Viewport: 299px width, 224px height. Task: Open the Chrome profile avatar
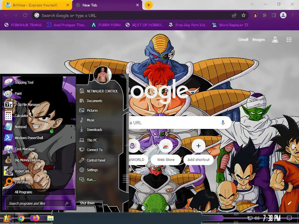coord(283,15)
